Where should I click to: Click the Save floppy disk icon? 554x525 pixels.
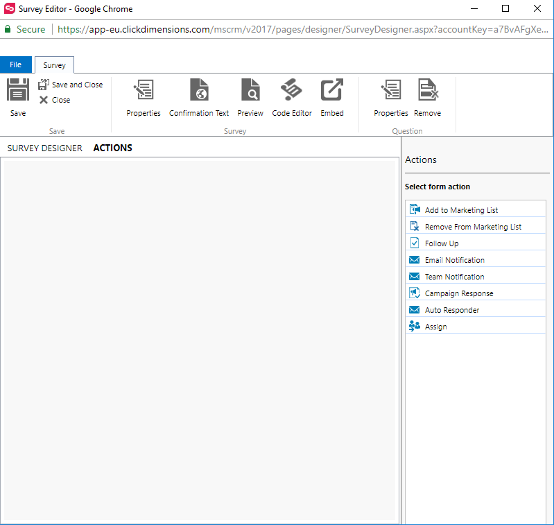click(17, 89)
